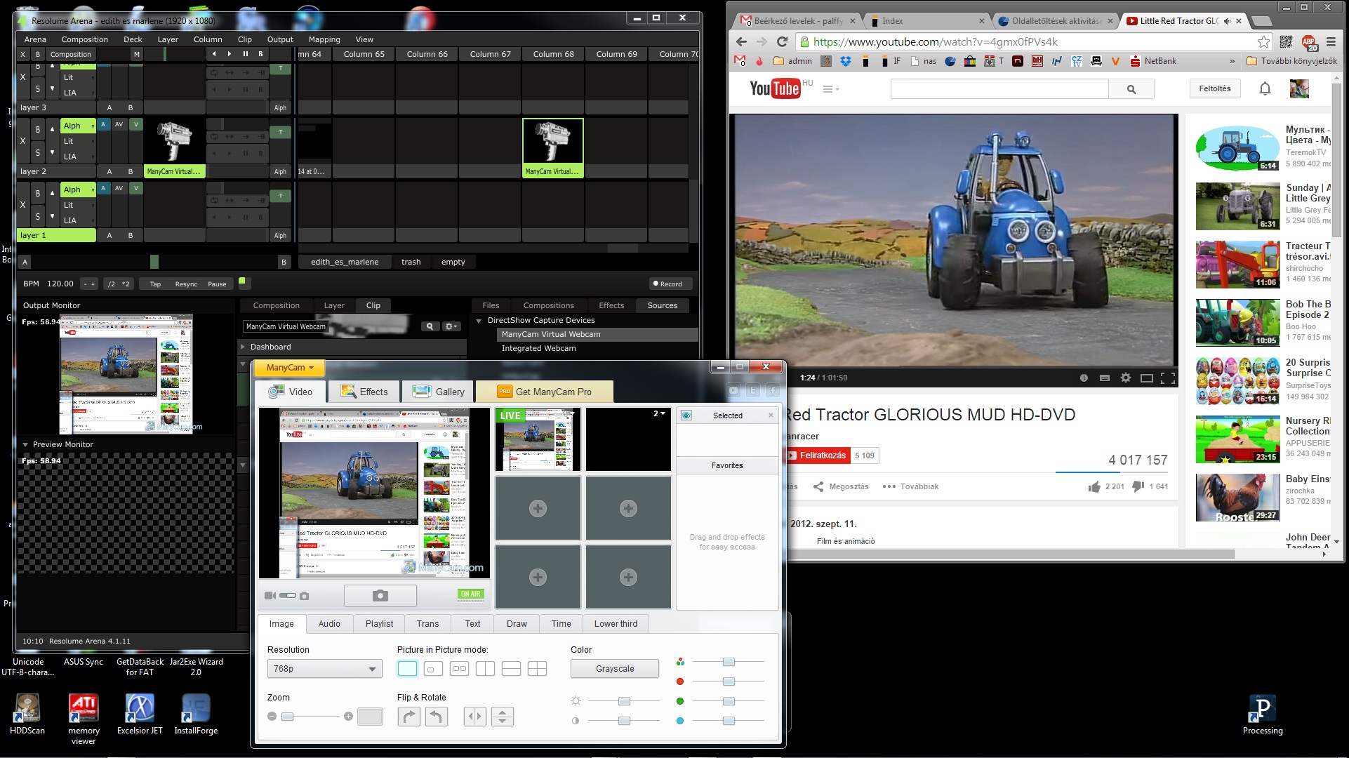Adjust the brightness slider in ManyCam
This screenshot has width=1349, height=758.
[624, 701]
